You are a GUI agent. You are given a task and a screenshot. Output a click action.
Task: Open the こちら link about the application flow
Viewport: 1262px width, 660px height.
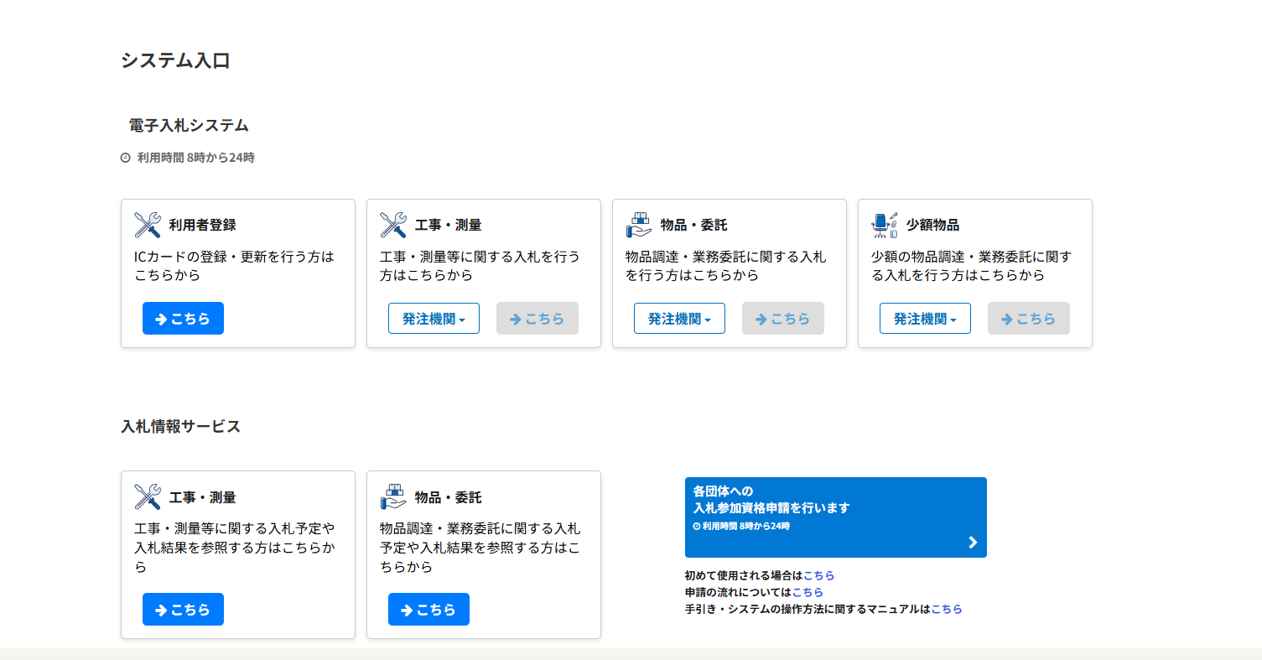point(810,591)
